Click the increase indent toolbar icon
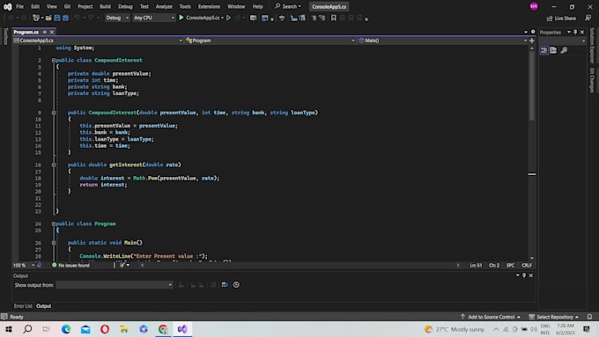Screen dimensions: 599x337 coord(322,18)
